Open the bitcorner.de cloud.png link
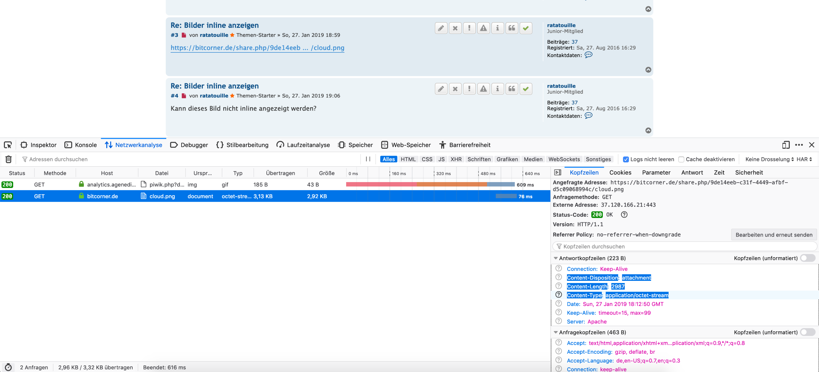The height and width of the screenshot is (372, 819). coord(257,48)
